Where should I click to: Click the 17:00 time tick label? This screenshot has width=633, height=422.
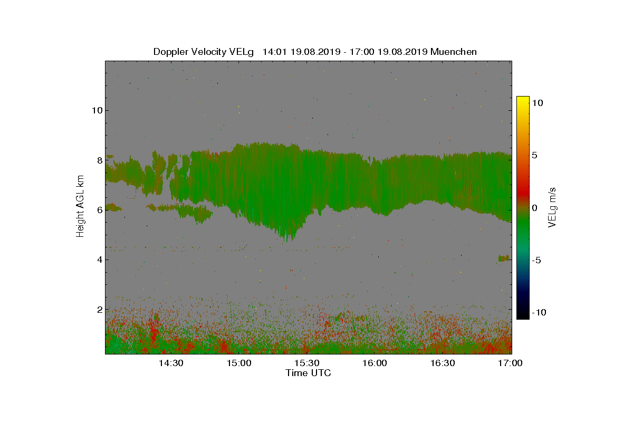pos(511,363)
